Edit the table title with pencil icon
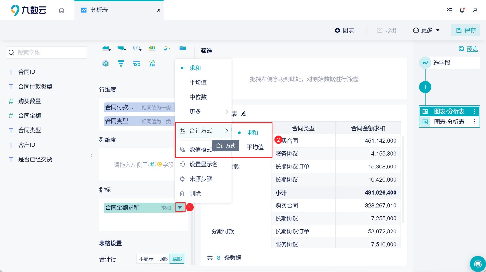 pyautogui.click(x=243, y=114)
